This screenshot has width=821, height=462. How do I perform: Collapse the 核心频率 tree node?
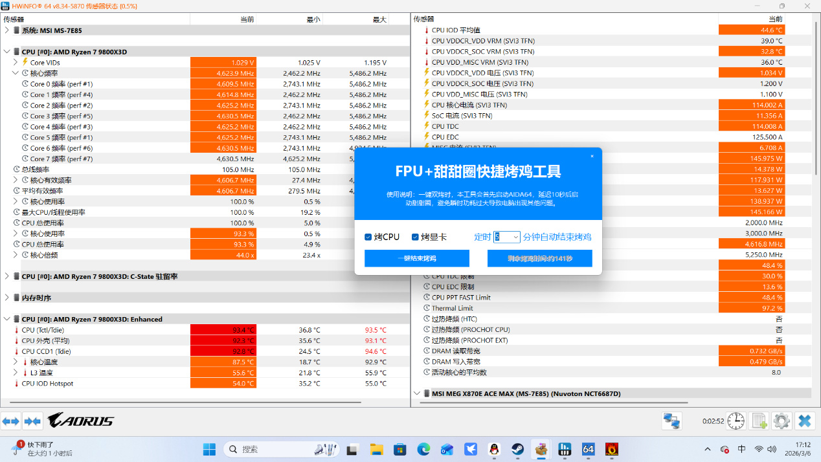16,73
